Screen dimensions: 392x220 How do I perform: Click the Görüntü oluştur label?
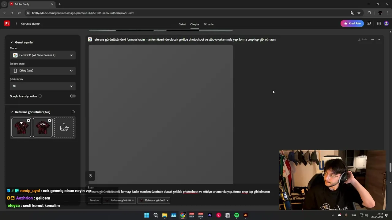click(30, 24)
